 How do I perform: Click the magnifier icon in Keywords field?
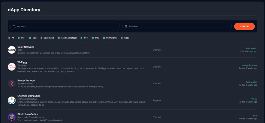point(14,26)
